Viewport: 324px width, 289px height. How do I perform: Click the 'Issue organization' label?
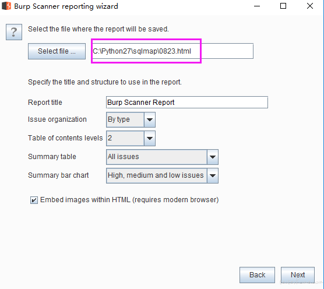(57, 119)
